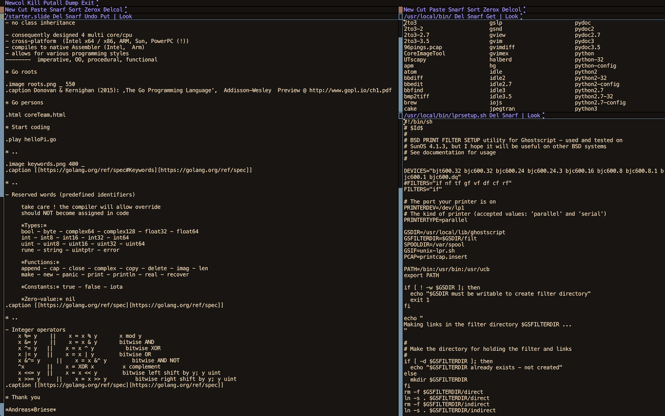
Task: Click the lprsetup.sh window's layout box
Action: coord(401,115)
